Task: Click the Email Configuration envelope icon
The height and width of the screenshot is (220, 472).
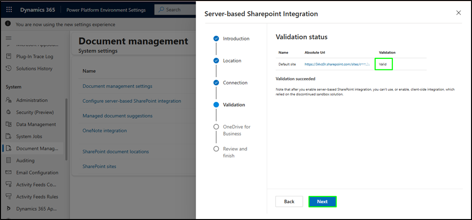Action: coord(9,173)
